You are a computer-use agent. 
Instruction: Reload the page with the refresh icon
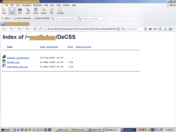tap(35, 29)
